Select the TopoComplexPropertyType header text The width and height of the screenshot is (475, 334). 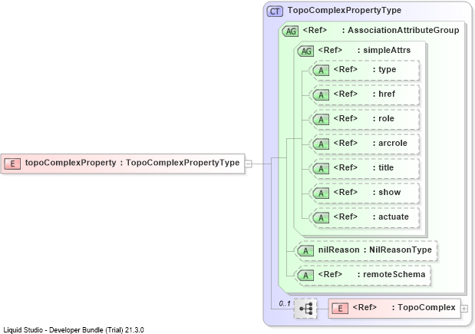point(345,10)
